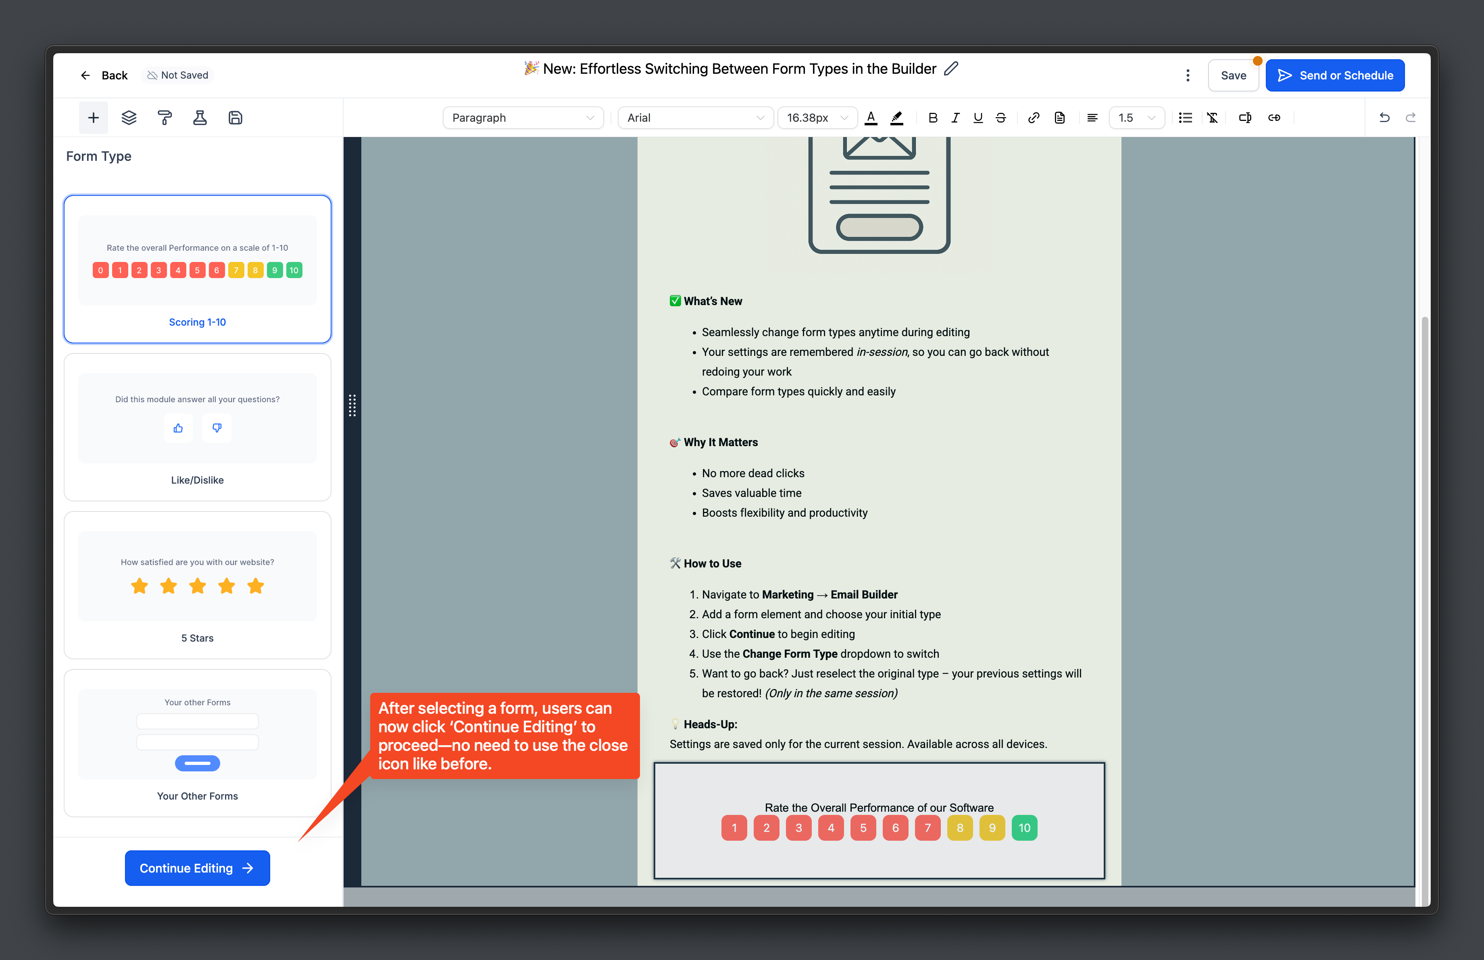
Task: Click the trigger link icon in toolbar
Action: 1274,118
